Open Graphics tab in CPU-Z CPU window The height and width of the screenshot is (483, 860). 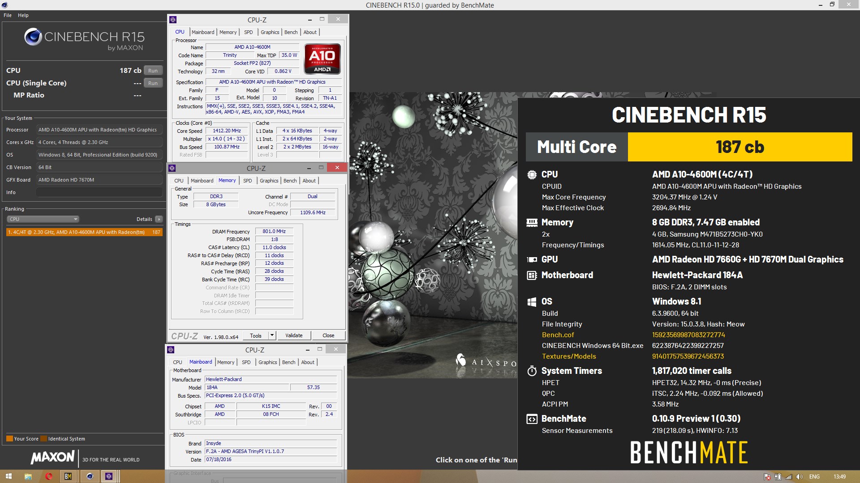pyautogui.click(x=270, y=32)
